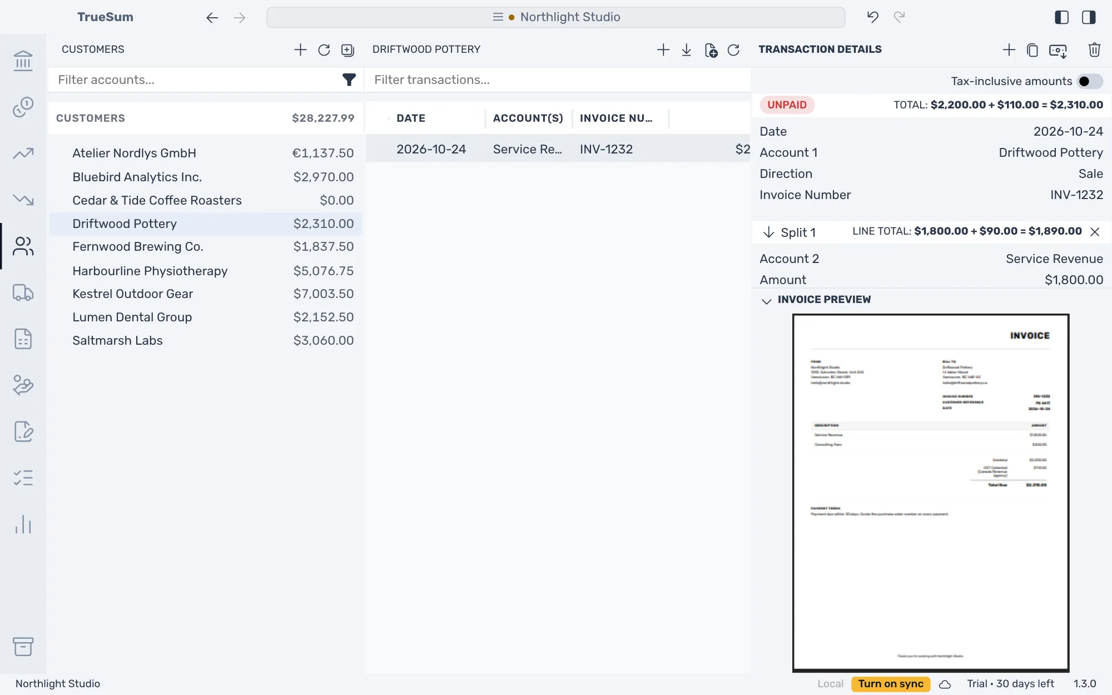The width and height of the screenshot is (1112, 695).
Task: Remove Split 1 with the X
Action: click(x=1095, y=232)
